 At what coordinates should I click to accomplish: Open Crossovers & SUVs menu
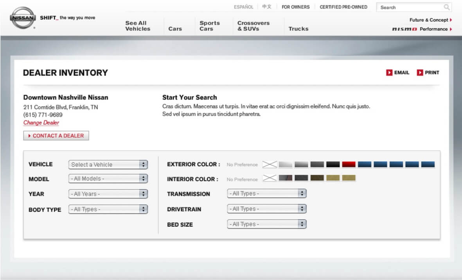click(x=253, y=26)
